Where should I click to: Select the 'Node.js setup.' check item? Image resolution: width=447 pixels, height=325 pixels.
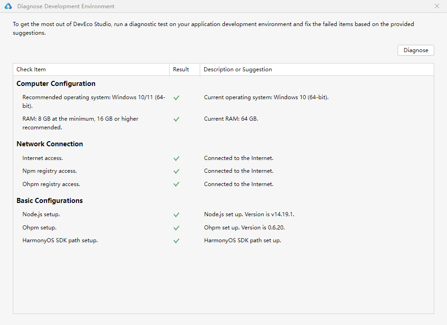[x=41, y=214]
